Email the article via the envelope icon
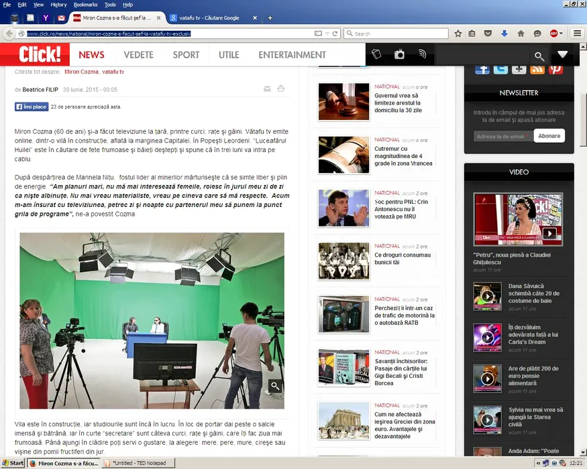Viewport: 587px width, 469px height. [268, 88]
